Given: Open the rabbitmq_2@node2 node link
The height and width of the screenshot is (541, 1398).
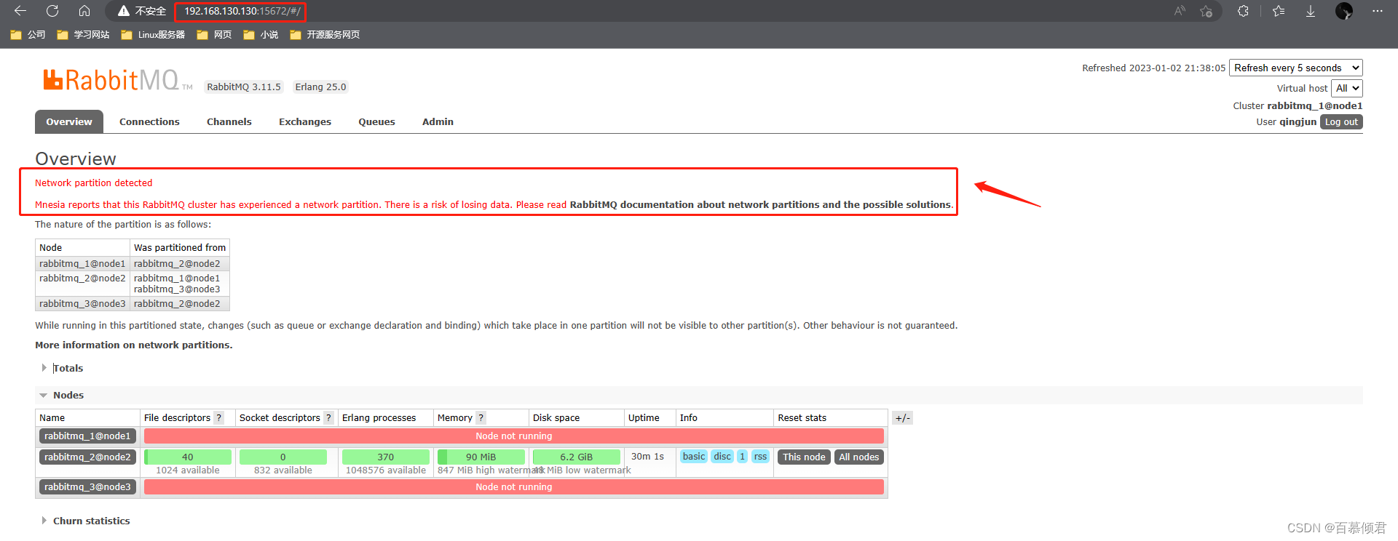Looking at the screenshot, I should pyautogui.click(x=87, y=457).
